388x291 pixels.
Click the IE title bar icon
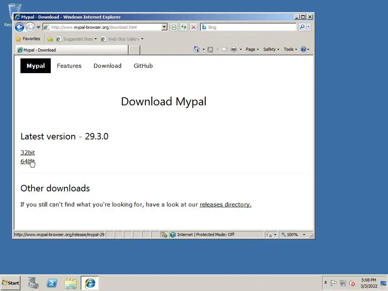coord(17,17)
